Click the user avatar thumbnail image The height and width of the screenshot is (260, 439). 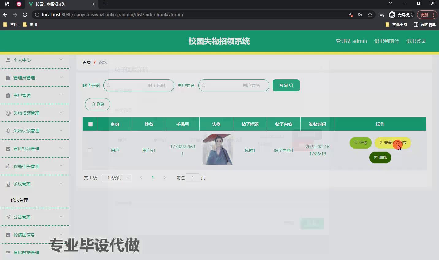(217, 150)
